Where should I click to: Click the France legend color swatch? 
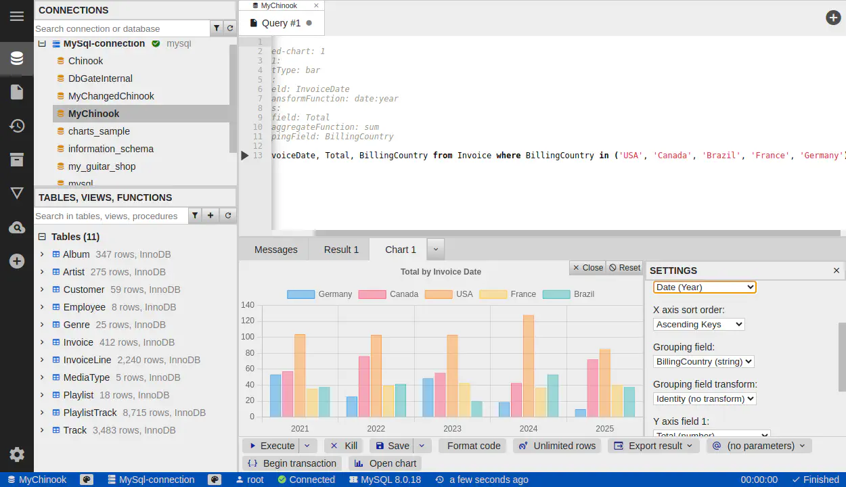(492, 294)
